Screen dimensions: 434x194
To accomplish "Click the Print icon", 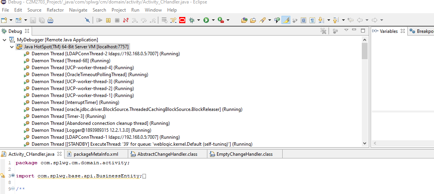I will coord(50,20).
